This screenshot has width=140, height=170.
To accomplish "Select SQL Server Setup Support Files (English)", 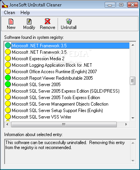I will pos(57,111).
